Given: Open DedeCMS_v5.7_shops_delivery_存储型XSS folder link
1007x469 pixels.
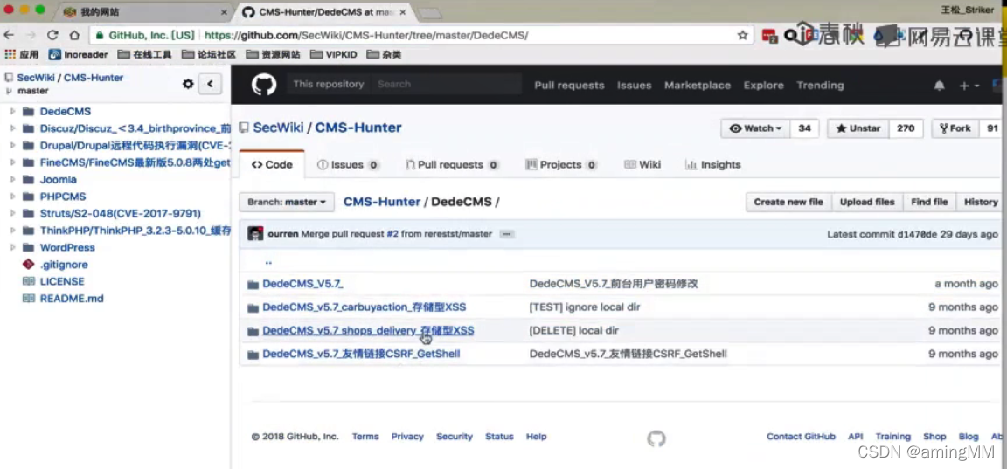Looking at the screenshot, I should (x=368, y=331).
